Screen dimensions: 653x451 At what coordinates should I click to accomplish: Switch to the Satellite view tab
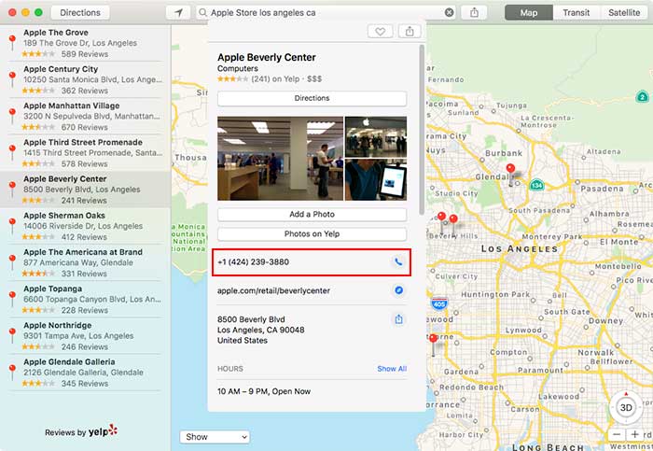[x=624, y=12]
